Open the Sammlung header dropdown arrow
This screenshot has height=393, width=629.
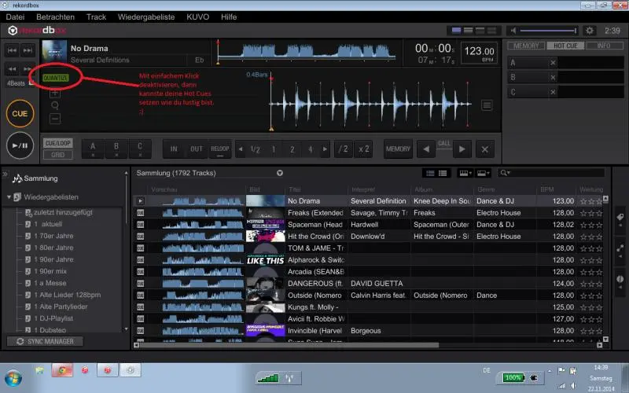click(279, 173)
